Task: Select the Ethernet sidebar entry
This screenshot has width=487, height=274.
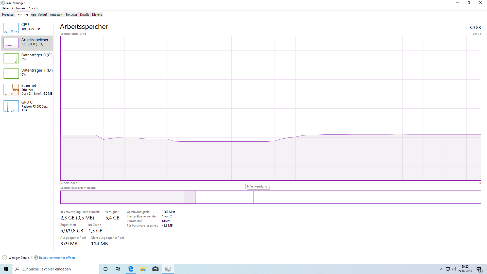Action: [x=27, y=89]
